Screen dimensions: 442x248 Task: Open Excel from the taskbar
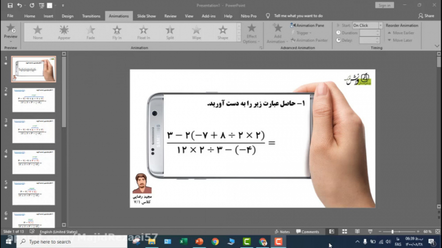pos(184,242)
